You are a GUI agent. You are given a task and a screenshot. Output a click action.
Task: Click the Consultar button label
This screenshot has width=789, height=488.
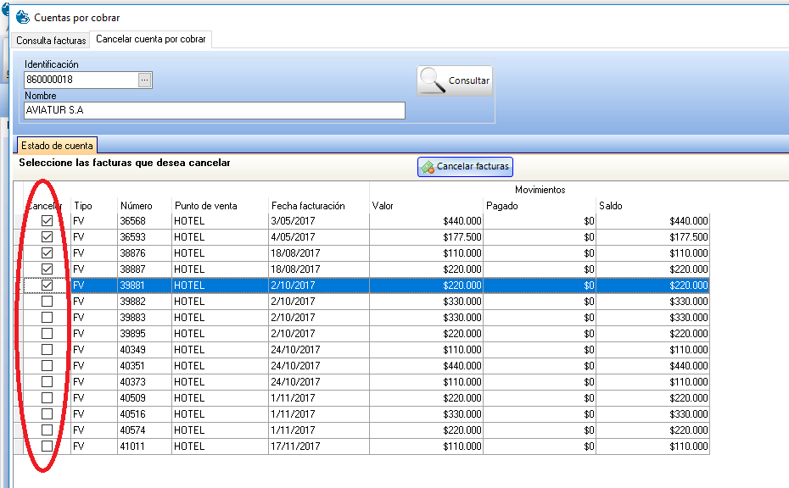point(468,81)
